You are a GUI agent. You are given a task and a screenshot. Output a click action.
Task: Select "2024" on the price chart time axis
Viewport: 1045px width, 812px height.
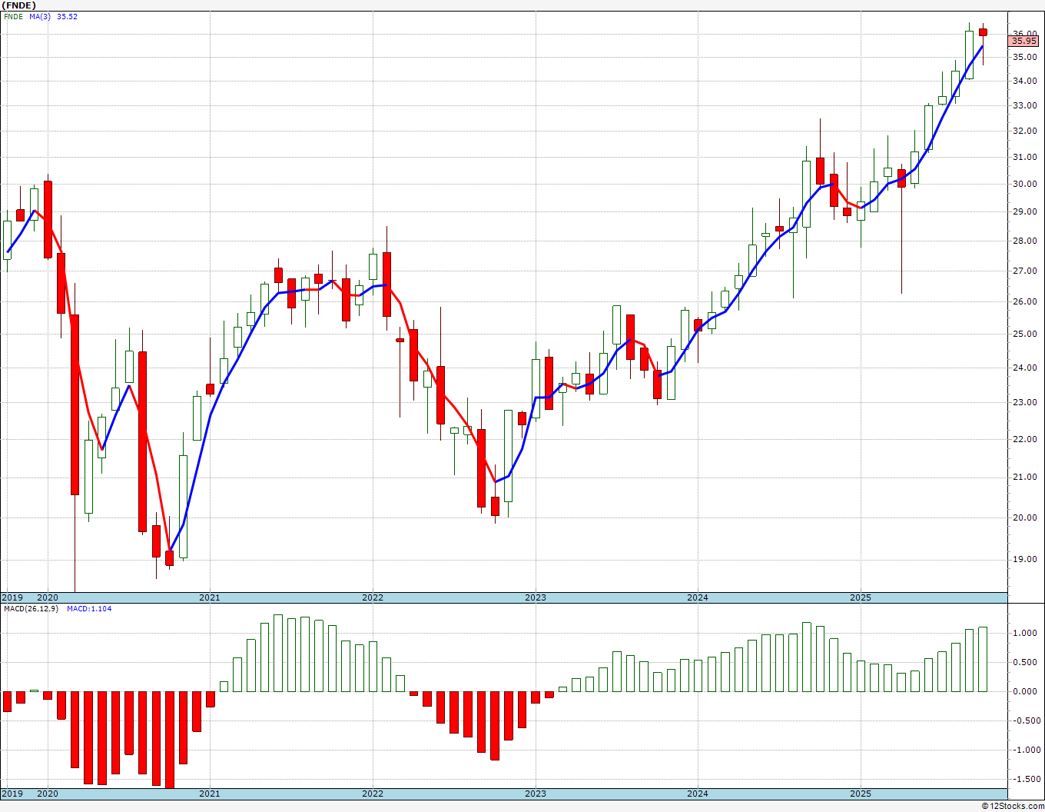698,597
